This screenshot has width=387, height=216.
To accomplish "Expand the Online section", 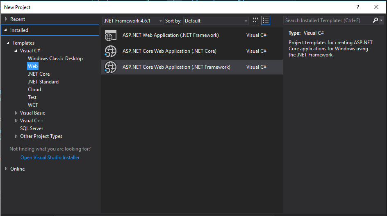I will [6, 169].
